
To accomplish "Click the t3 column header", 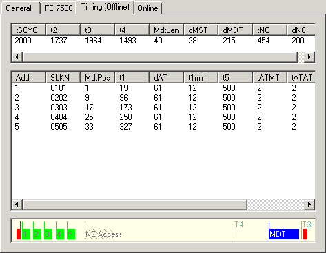I will click(x=98, y=30).
